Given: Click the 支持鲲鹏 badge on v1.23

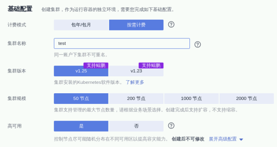Looking at the screenshot, I should pyautogui.click(x=151, y=66).
